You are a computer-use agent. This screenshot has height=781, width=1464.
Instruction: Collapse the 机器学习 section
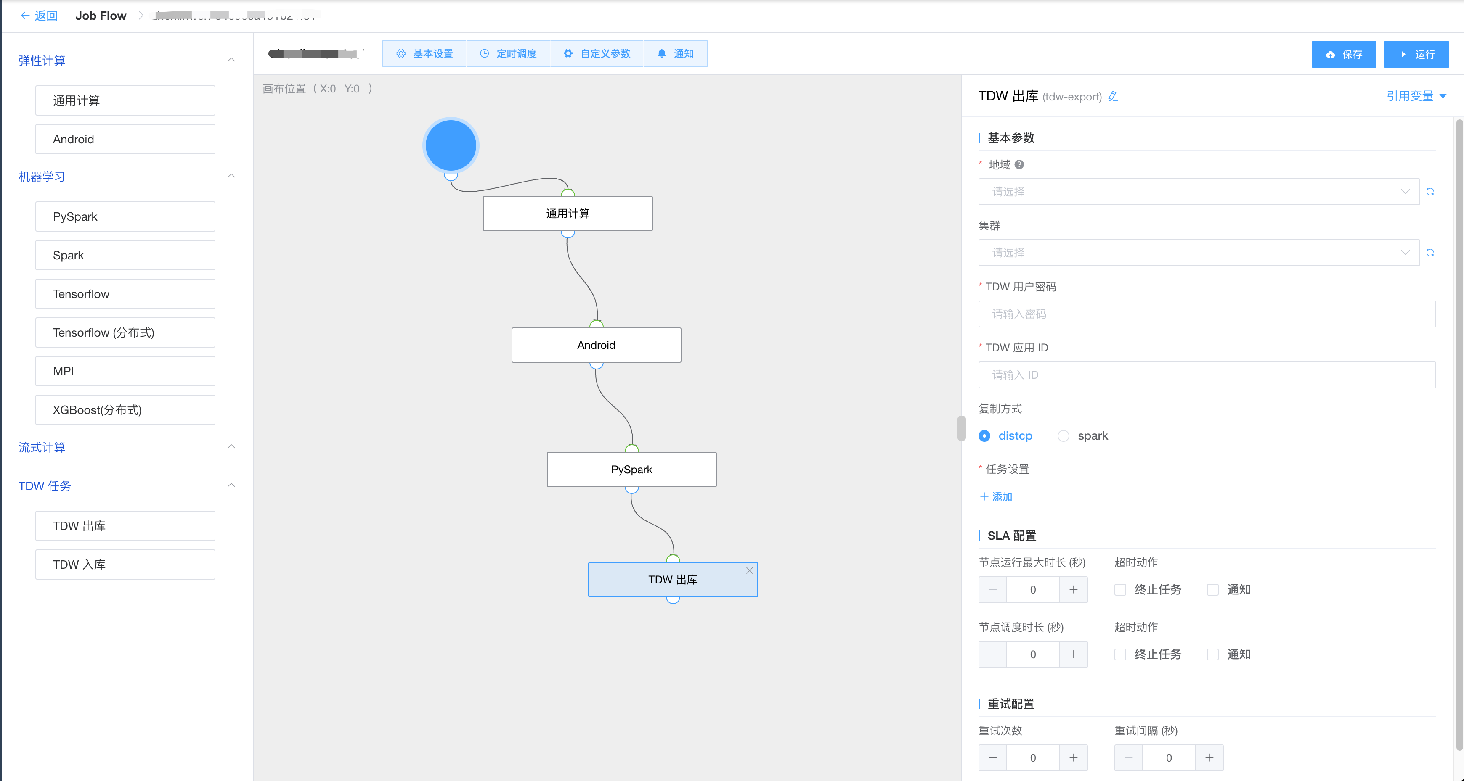[x=231, y=176]
